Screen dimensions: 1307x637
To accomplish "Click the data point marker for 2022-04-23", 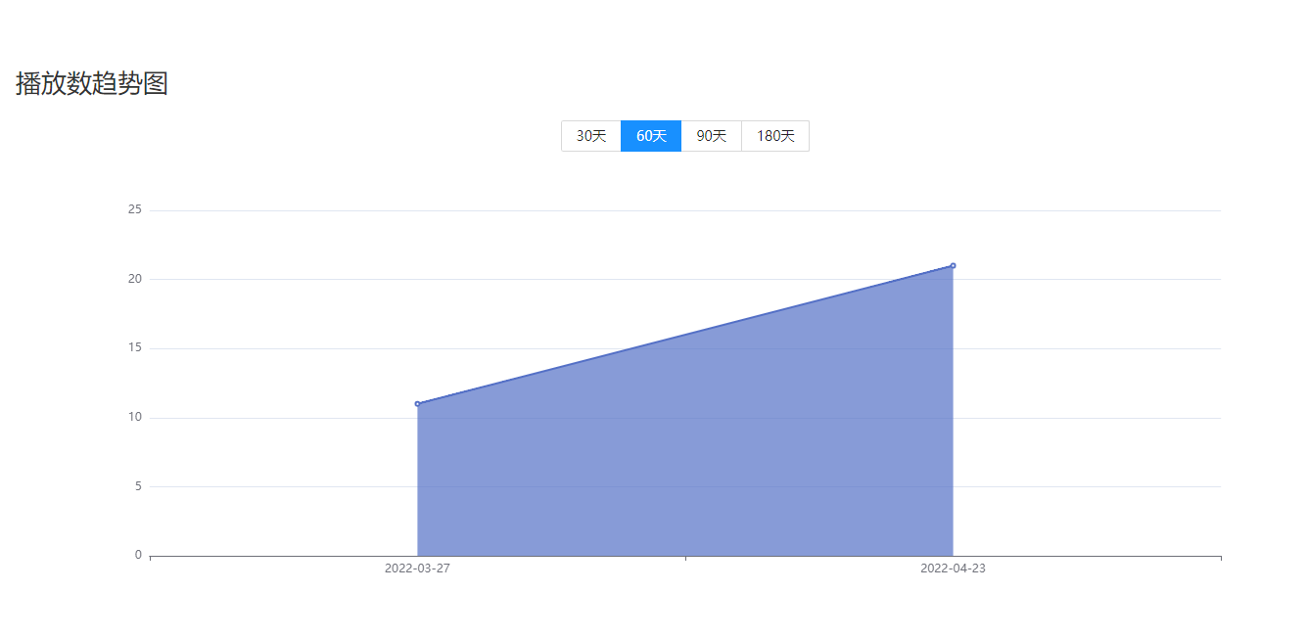I will [x=953, y=265].
